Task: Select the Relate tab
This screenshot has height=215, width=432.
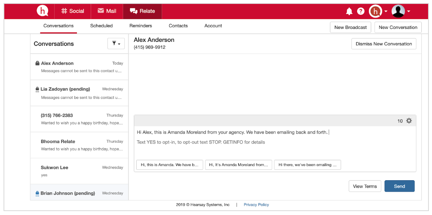Action: pos(142,11)
